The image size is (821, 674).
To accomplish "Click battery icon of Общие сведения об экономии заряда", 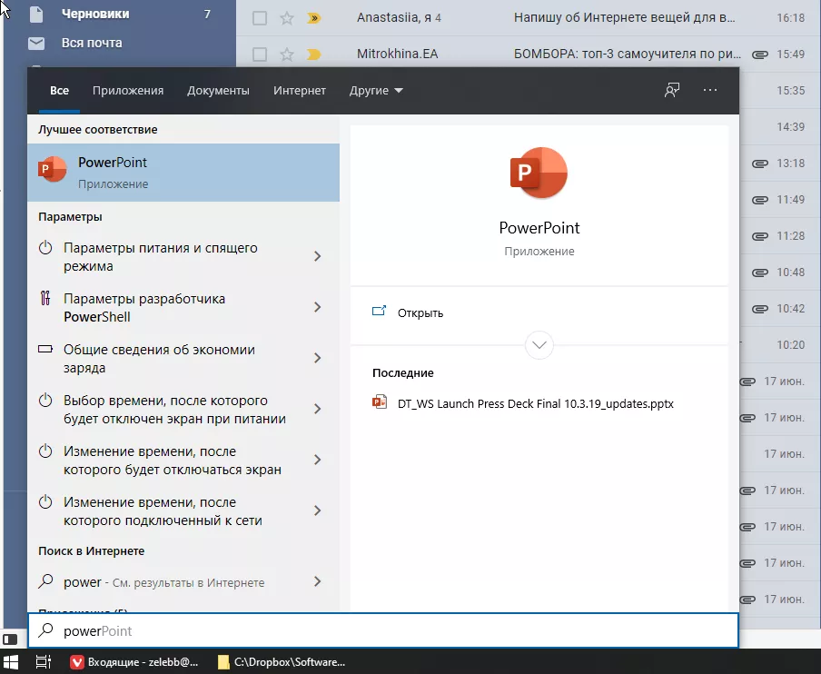I will pos(45,349).
